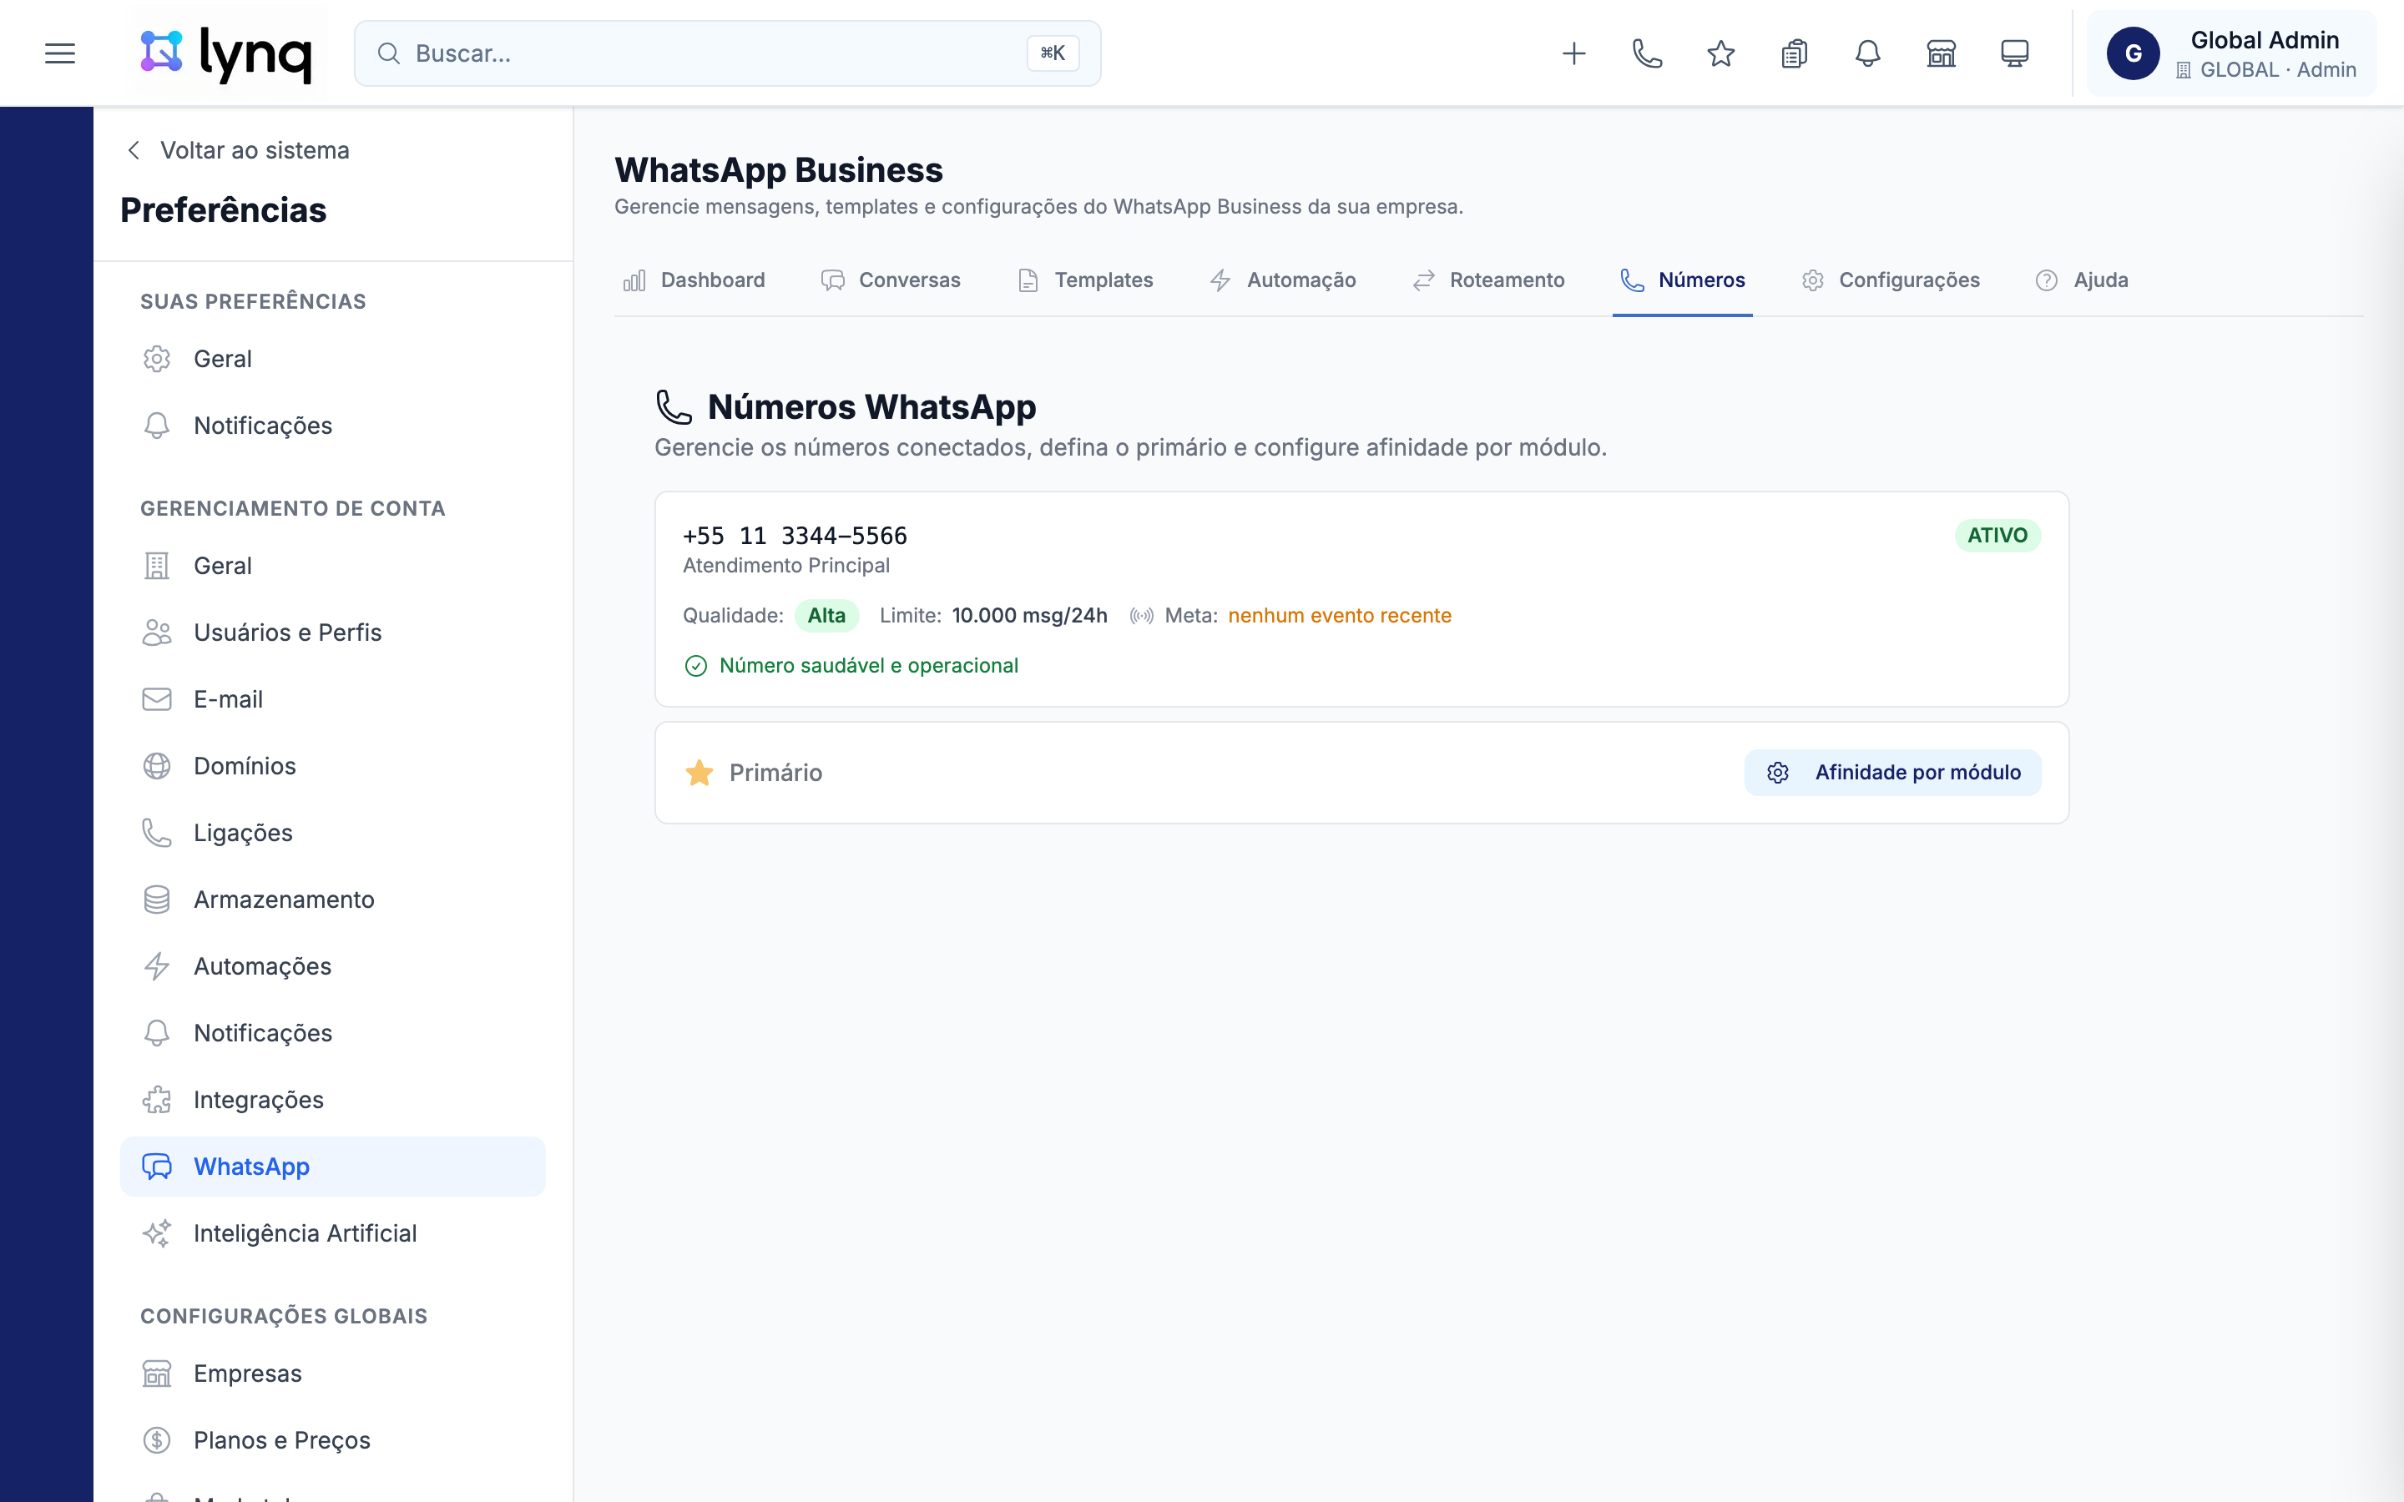This screenshot has height=1502, width=2404.
Task: Open Planos e Preços settings
Action: click(333, 1440)
